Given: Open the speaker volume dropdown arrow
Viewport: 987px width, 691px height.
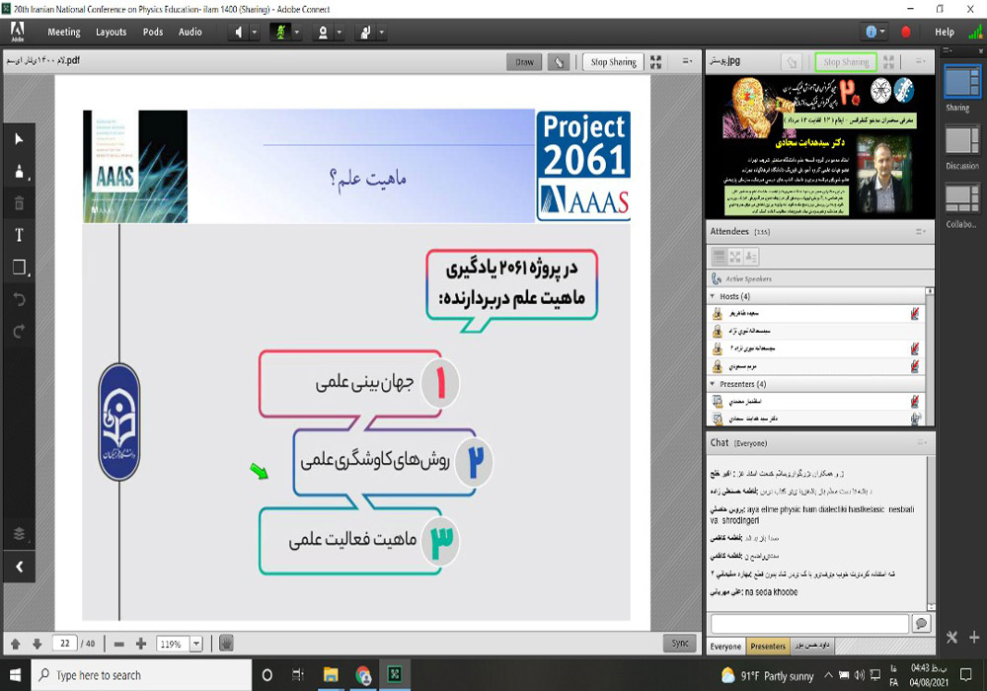Looking at the screenshot, I should [256, 32].
